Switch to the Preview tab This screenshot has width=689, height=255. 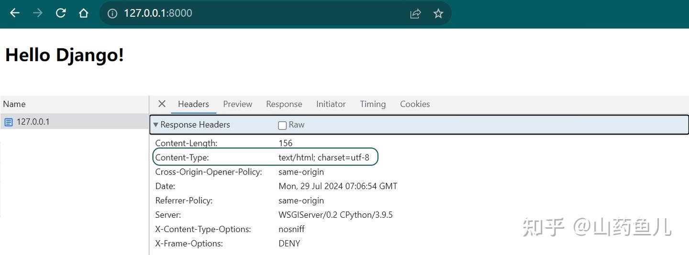[237, 104]
